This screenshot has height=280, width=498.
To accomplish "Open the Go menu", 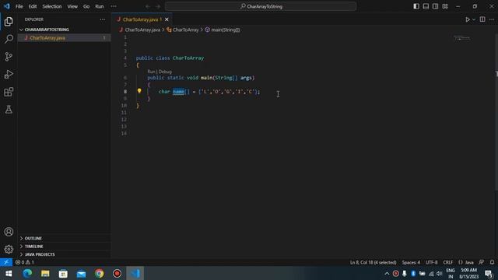I will coord(86,6).
